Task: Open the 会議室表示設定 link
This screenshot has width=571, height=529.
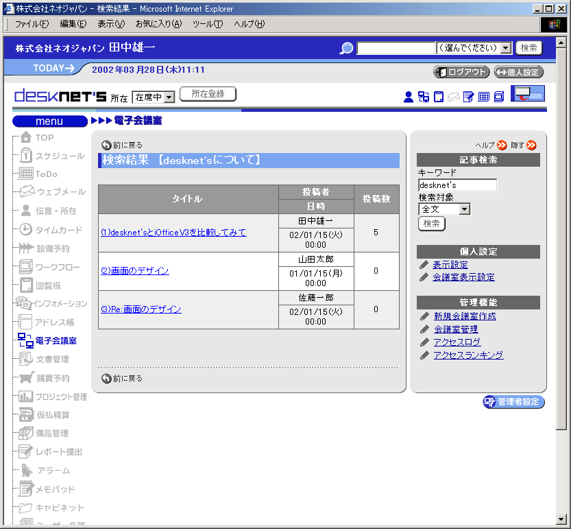Action: [x=463, y=277]
